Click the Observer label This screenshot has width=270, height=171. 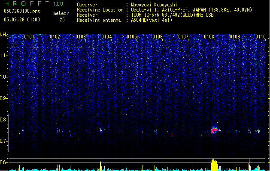(x=87, y=5)
